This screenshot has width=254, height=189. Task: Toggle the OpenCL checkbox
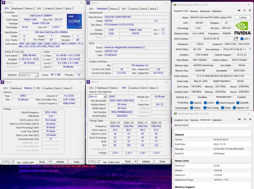pyautogui.click(x=192, y=103)
